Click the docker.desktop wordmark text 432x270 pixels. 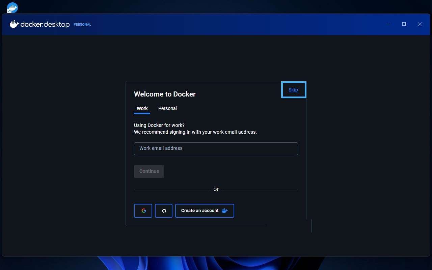(x=45, y=25)
